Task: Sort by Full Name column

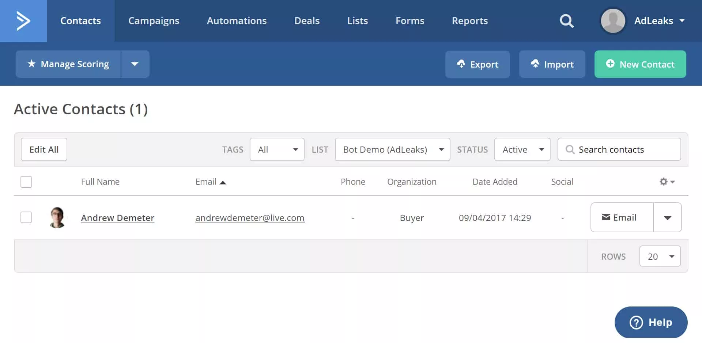Action: [100, 182]
